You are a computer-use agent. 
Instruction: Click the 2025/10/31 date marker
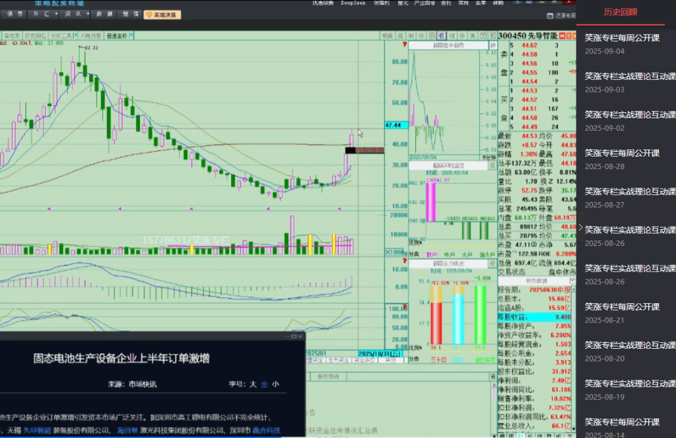coord(380,354)
